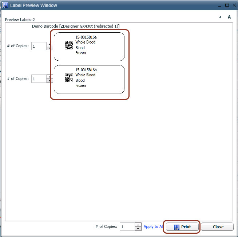Minimize the Label Preview Window
The width and height of the screenshot is (238, 237).
[x=220, y=5]
